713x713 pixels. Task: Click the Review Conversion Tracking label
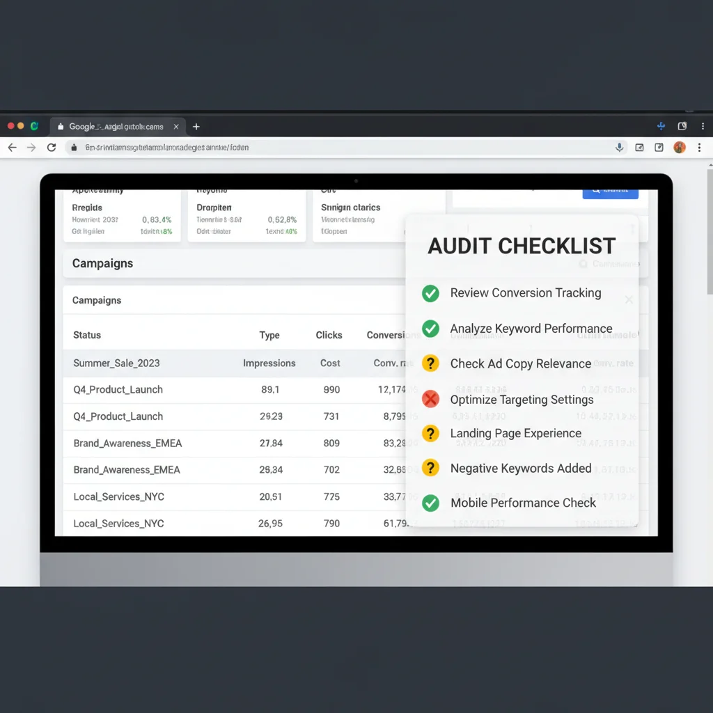click(x=526, y=293)
